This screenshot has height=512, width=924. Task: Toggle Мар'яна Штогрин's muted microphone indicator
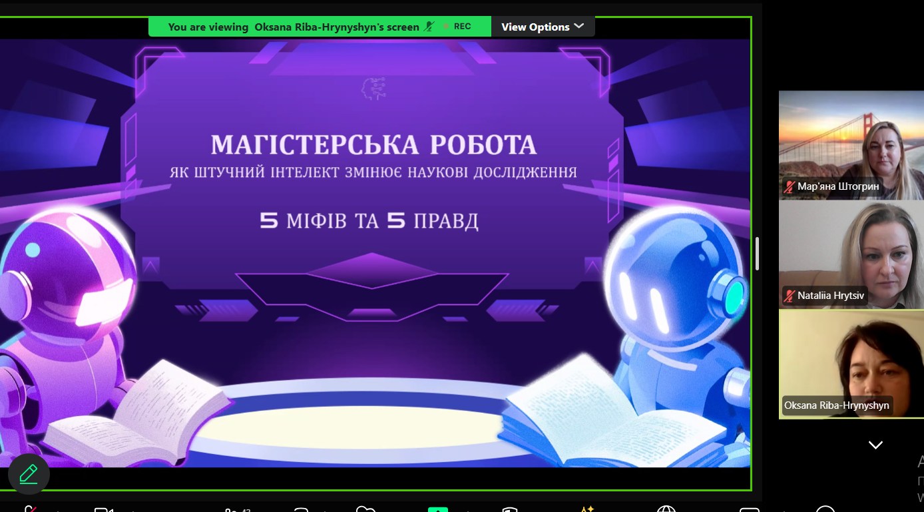coord(790,186)
